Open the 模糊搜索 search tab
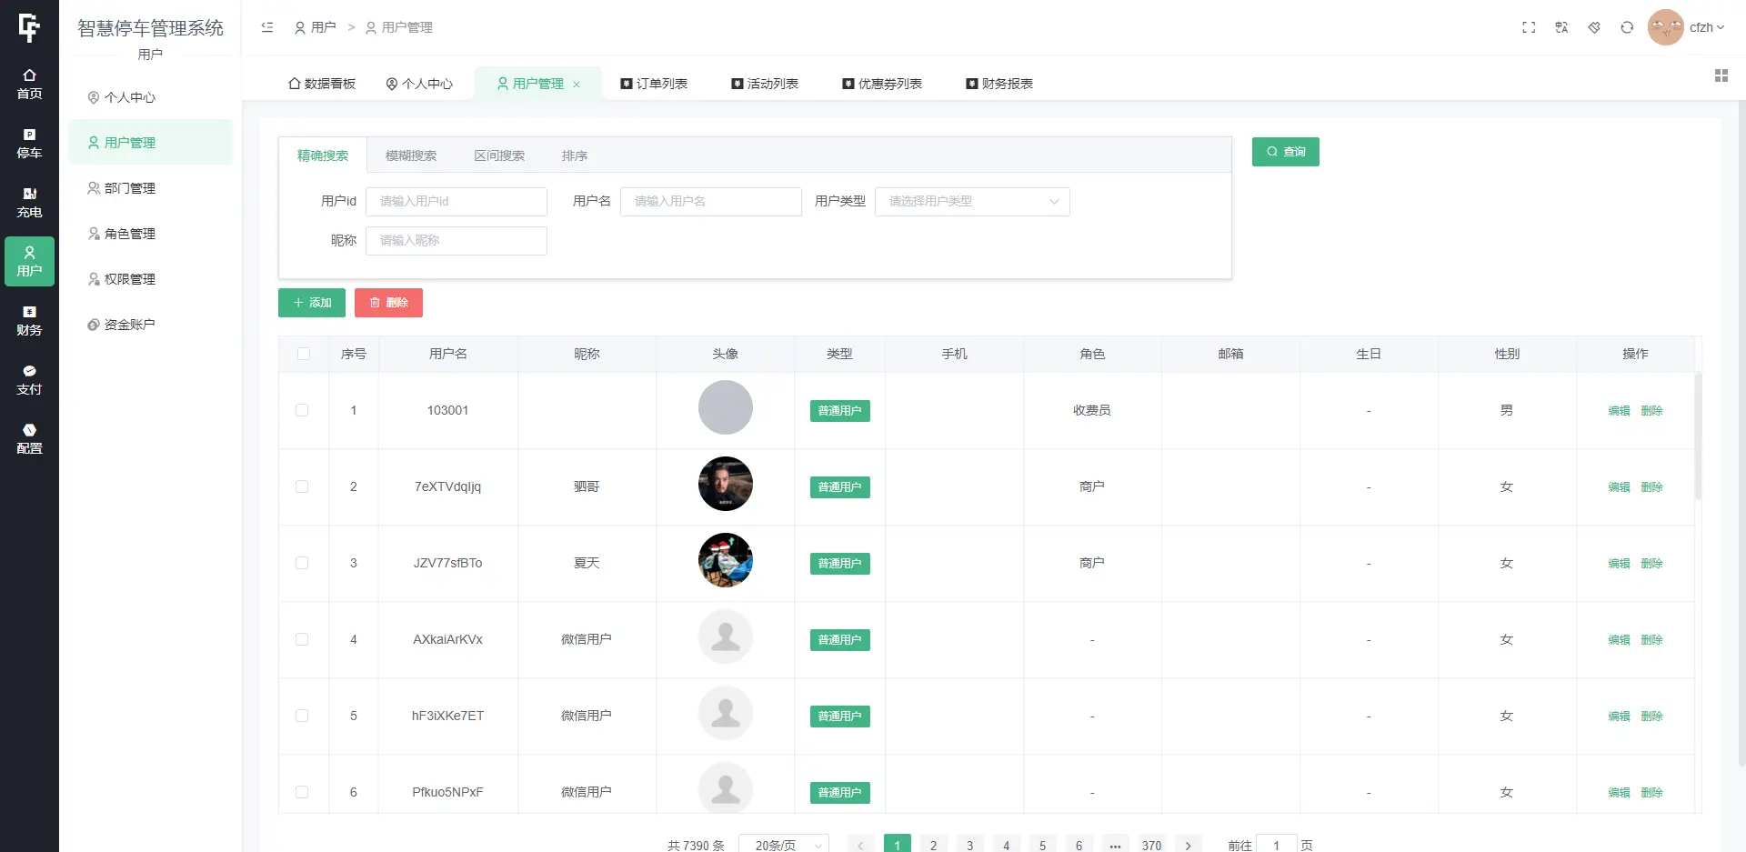 410,155
